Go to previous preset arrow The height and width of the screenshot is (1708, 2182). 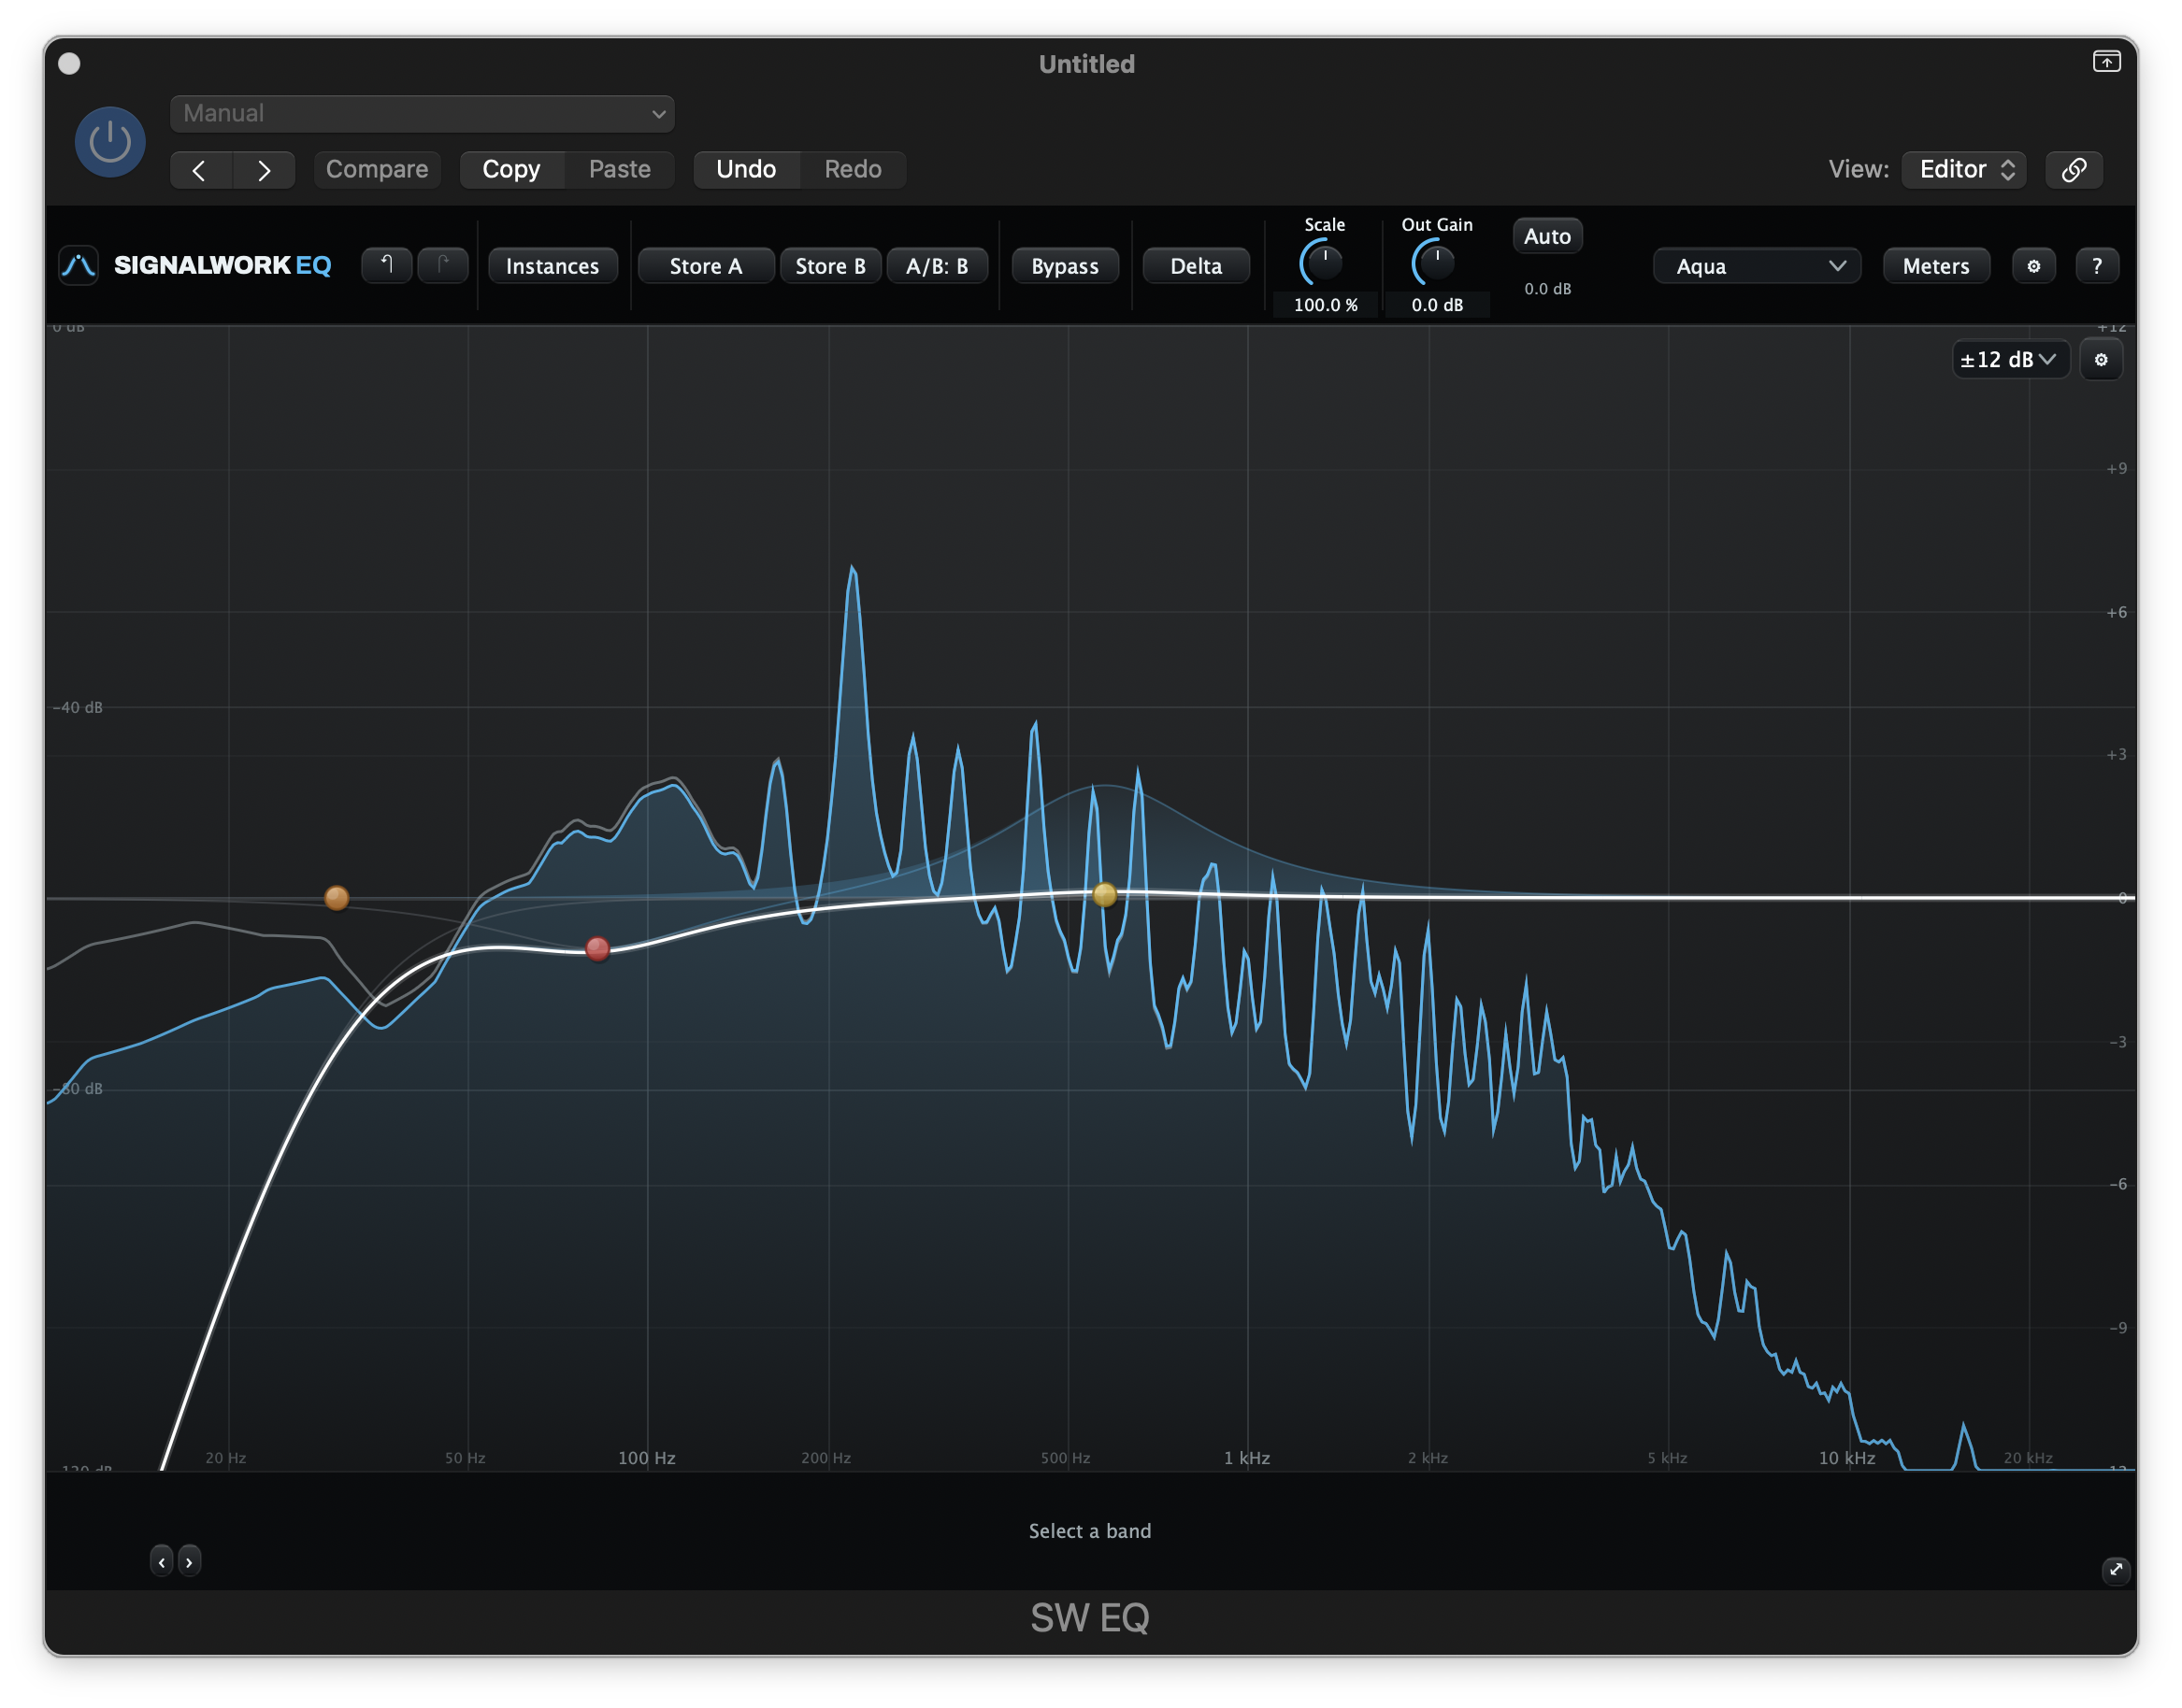pyautogui.click(x=200, y=170)
